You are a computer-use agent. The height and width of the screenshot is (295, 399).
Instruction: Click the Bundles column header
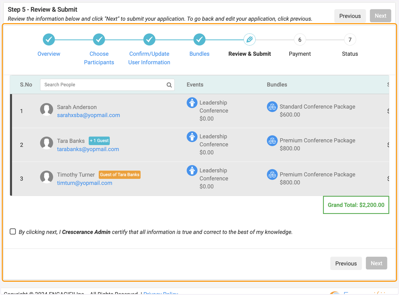[x=277, y=85]
